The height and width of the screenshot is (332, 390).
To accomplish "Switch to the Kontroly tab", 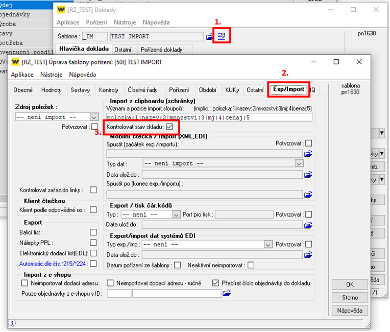I will [x=108, y=90].
